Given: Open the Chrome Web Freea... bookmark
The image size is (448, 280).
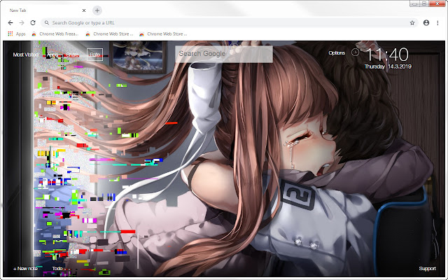Looking at the screenshot, I should [55, 34].
